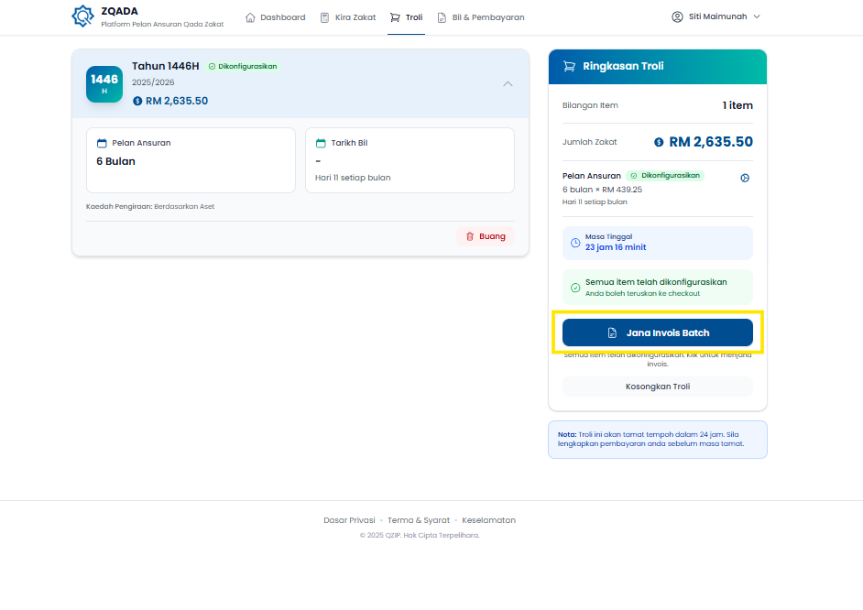Screen dimensions: 863x610
Task: Click Dikonfigurasikan badge in Ringkasan Troli
Action: click(x=665, y=176)
